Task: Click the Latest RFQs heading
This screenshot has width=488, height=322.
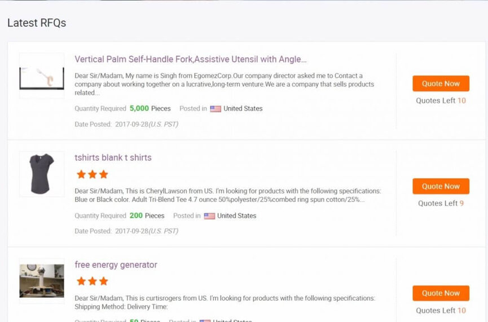Action: pyautogui.click(x=37, y=23)
